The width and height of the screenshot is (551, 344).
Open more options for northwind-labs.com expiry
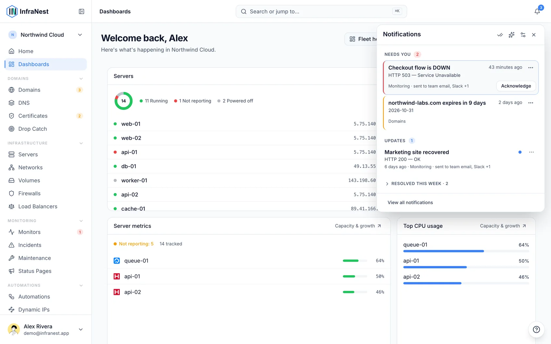531,103
